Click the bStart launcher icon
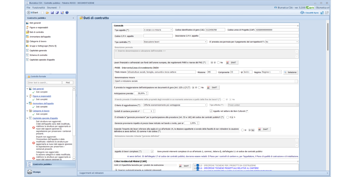 [29, 13]
